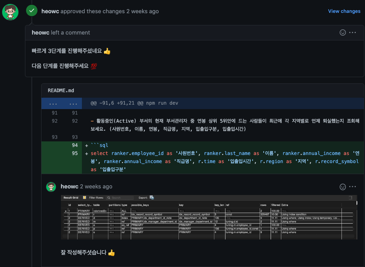Click the Result Grid view icon in the screenshot
Screen dimensions: 365x267
84,198
